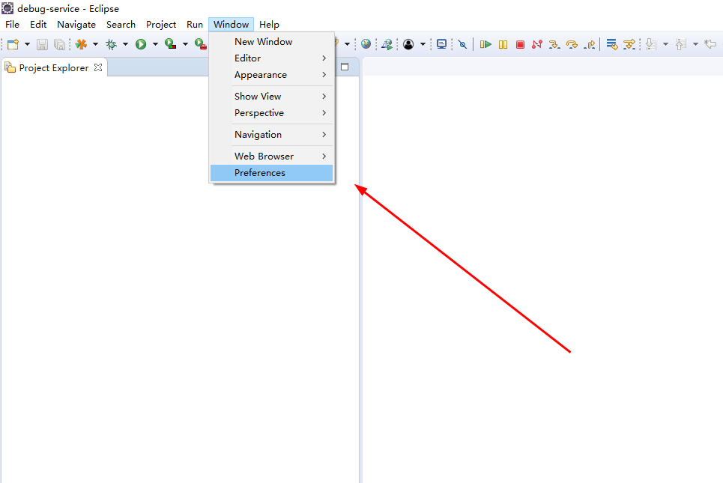Select the Project Explorer tab
This screenshot has height=483, width=723.
pyautogui.click(x=54, y=67)
